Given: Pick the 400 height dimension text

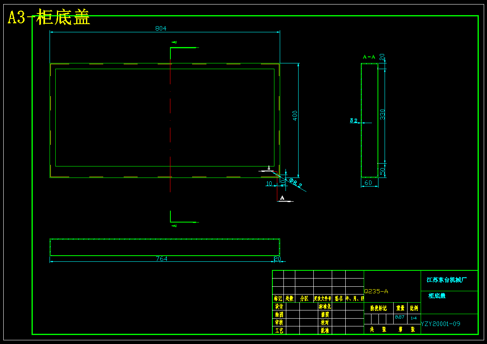Looking at the screenshot, I should (295, 116).
